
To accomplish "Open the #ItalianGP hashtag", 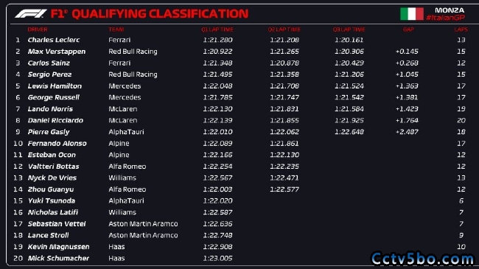I will click(445, 18).
